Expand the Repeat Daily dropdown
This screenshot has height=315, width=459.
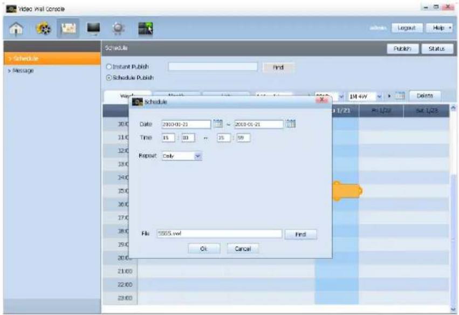pyautogui.click(x=198, y=156)
